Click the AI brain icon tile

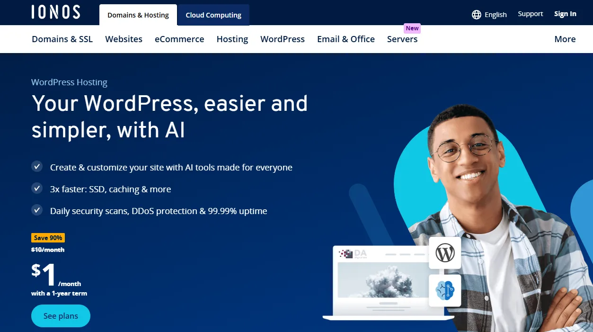pyautogui.click(x=445, y=290)
